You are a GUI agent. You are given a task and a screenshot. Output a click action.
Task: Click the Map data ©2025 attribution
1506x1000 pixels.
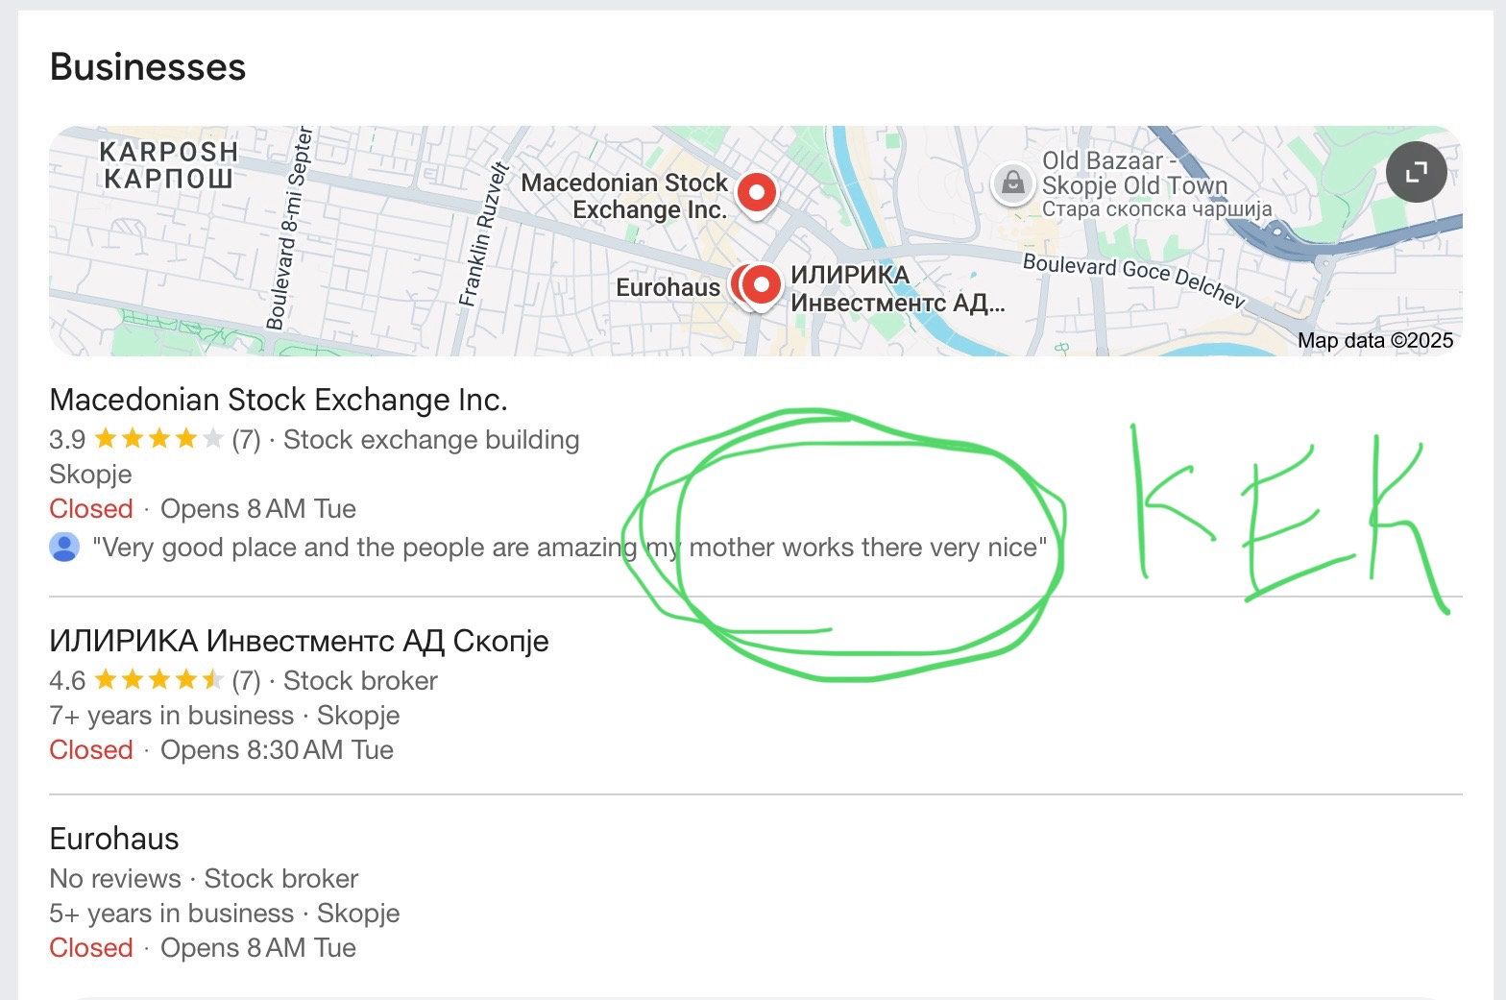point(1374,340)
